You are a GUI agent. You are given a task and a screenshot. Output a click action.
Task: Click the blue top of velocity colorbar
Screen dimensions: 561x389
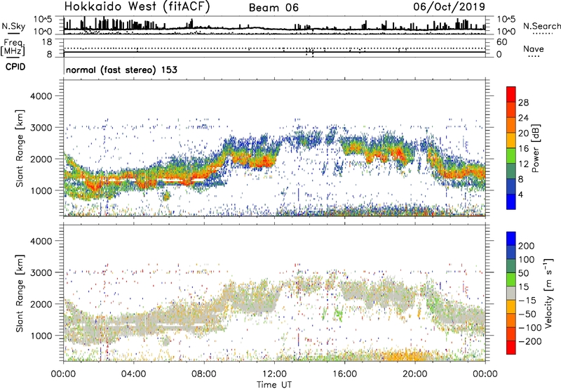coord(511,239)
